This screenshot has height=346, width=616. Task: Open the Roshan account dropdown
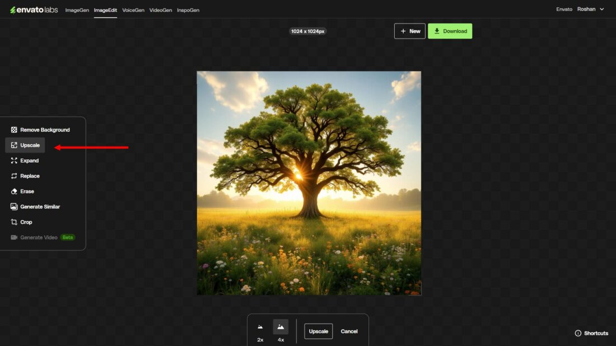pyautogui.click(x=591, y=9)
